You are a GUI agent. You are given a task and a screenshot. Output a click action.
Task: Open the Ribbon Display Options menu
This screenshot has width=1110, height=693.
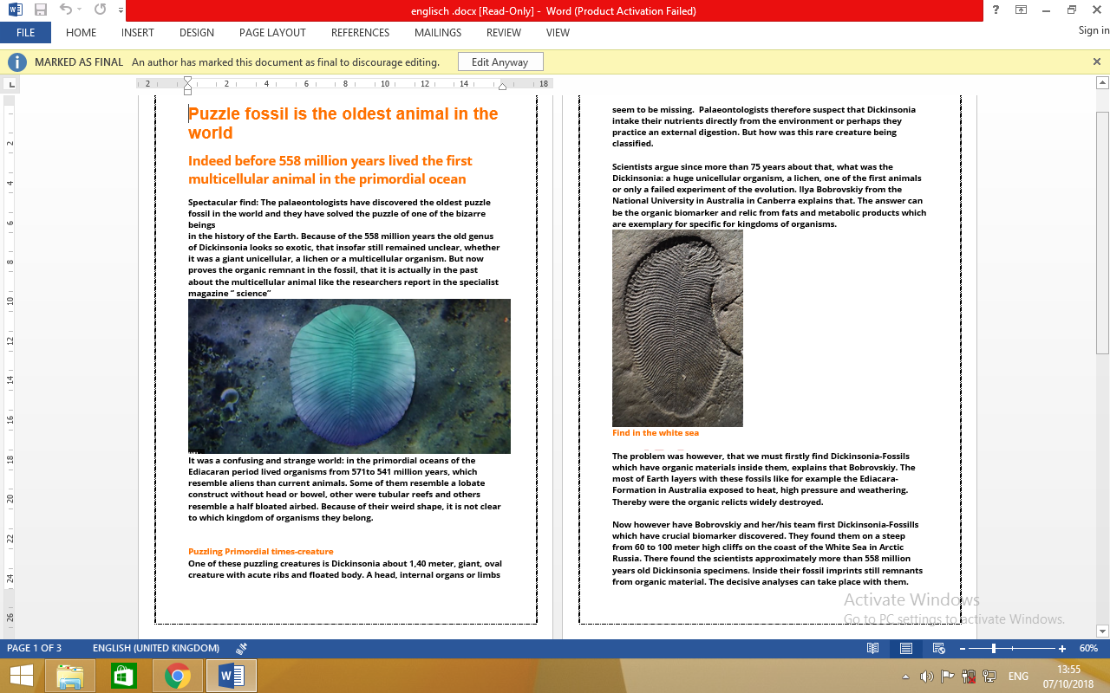point(1021,10)
